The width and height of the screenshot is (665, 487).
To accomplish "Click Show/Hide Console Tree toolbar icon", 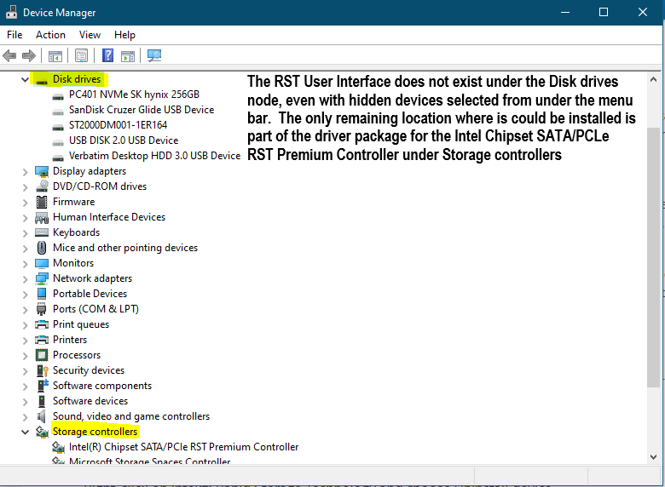I will (55, 56).
